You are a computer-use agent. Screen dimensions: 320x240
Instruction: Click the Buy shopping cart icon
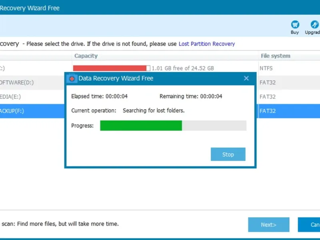tap(295, 24)
